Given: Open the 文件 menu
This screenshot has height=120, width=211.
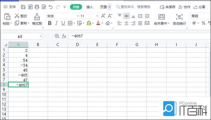Looking at the screenshot, I should click(10, 7).
